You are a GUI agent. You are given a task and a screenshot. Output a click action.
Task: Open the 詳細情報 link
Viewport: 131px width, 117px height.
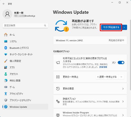click(103, 67)
